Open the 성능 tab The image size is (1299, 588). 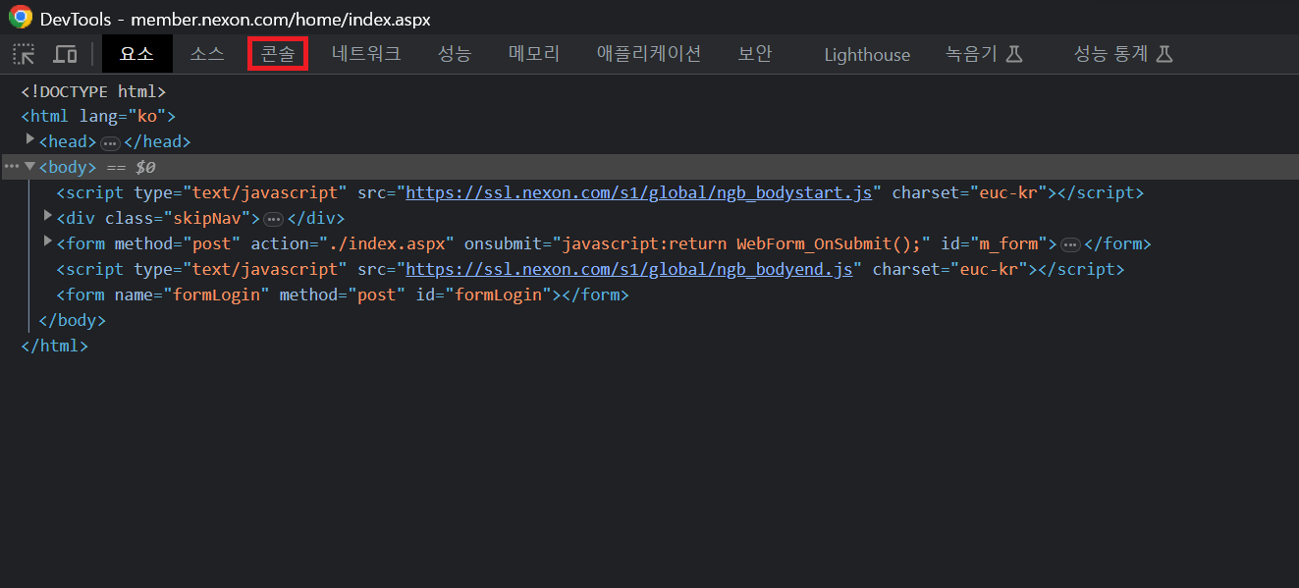coord(455,54)
